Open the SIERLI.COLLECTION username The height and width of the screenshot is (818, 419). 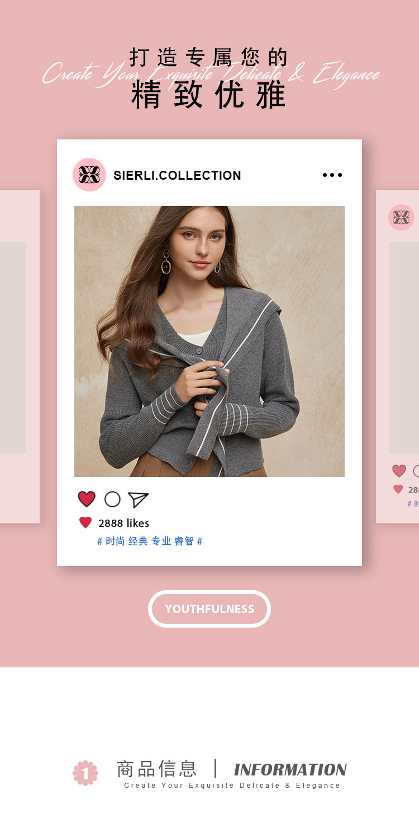tap(177, 175)
